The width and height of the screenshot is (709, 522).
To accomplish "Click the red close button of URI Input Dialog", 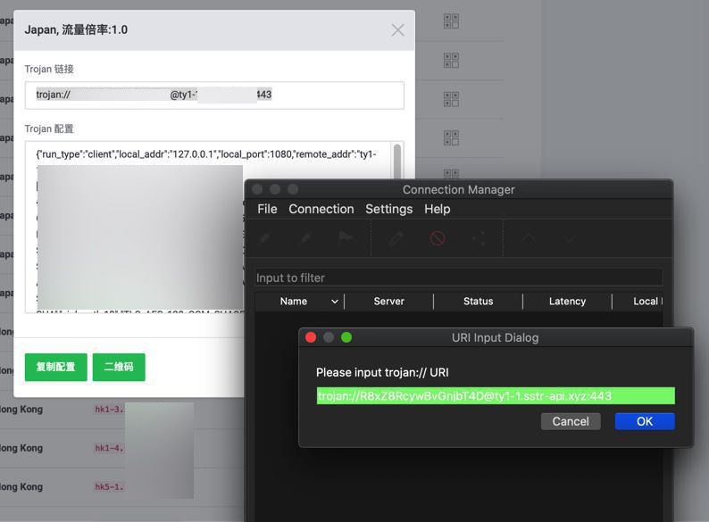I will coord(311,337).
